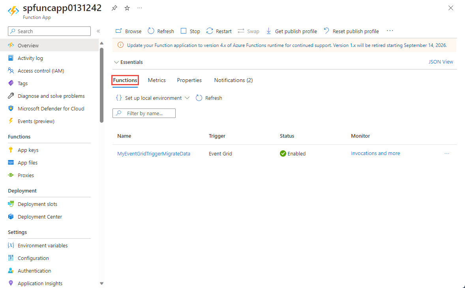The image size is (465, 288).
Task: Open row options for MyEventGridTriggerMigrateData
Action: point(446,153)
